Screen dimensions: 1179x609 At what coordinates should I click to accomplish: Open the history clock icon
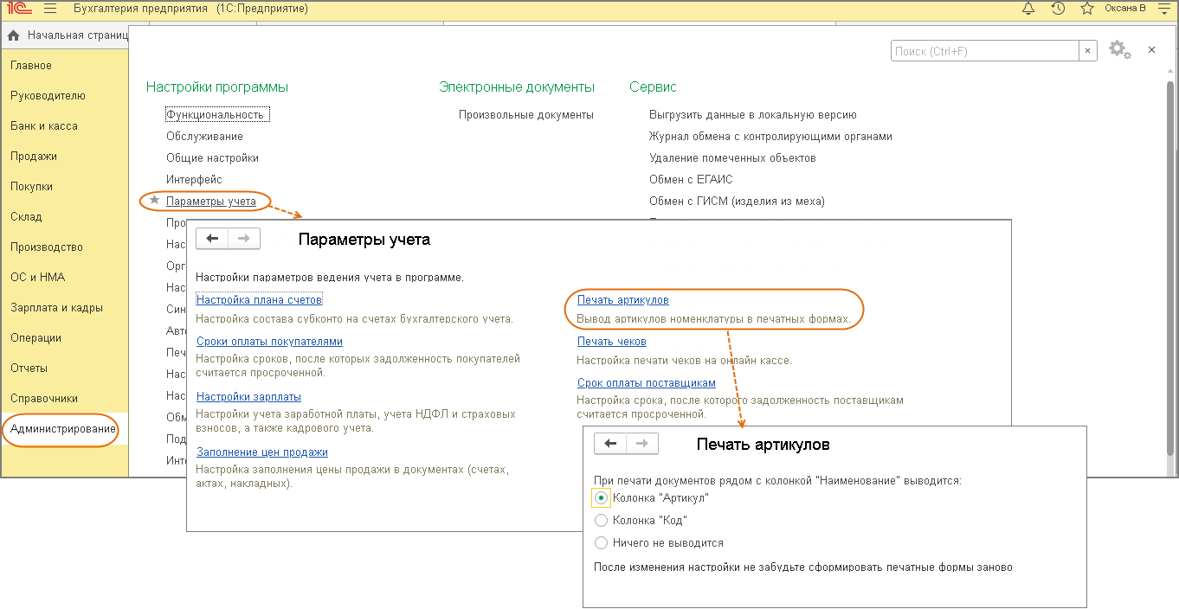click(1058, 9)
